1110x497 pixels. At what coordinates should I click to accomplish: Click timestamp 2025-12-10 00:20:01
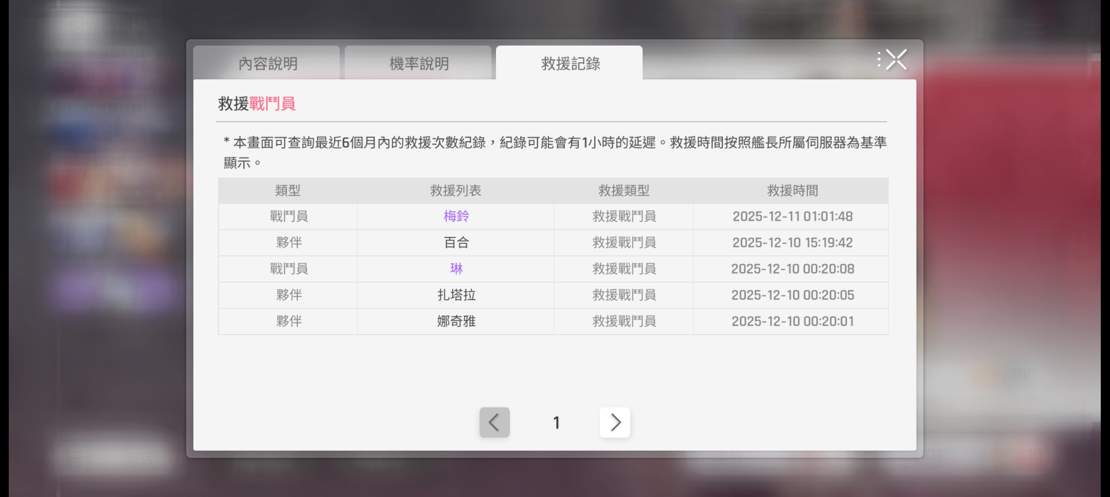792,321
